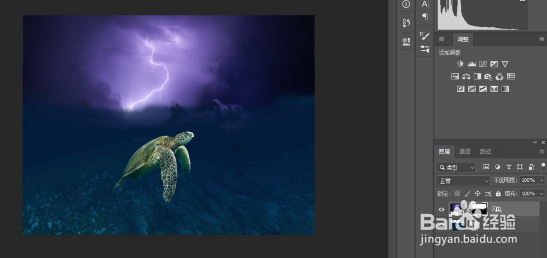Click the histogram graph

tap(483, 15)
